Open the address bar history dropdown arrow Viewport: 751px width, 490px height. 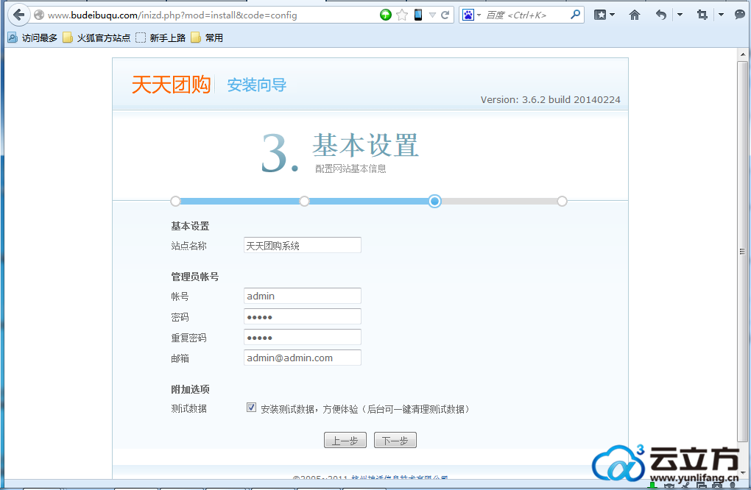click(432, 15)
